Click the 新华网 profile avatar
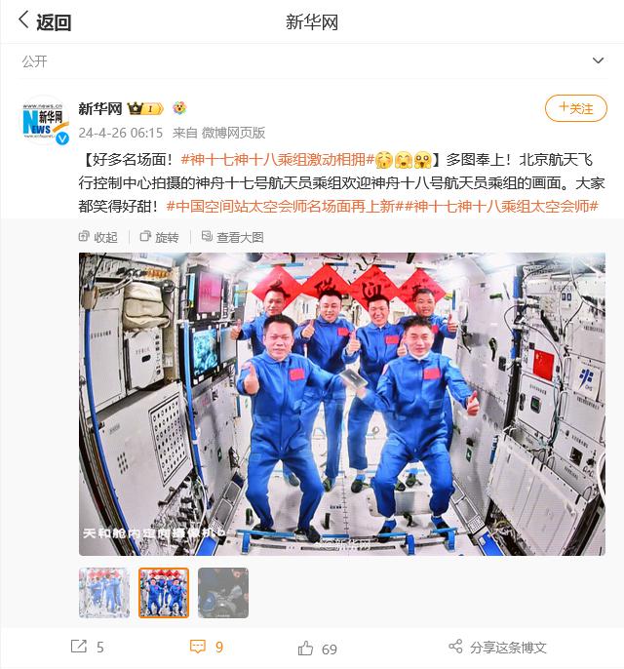Image resolution: width=624 pixels, height=669 pixels. 45,120
